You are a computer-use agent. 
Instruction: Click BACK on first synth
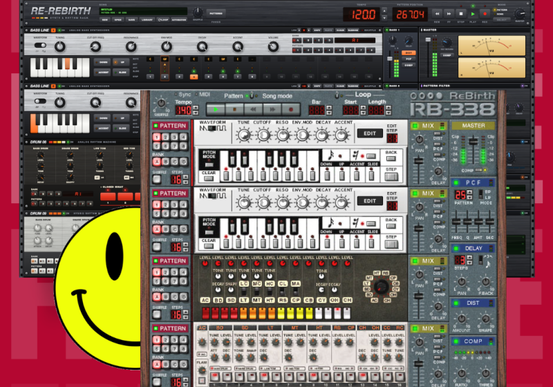[391, 159]
